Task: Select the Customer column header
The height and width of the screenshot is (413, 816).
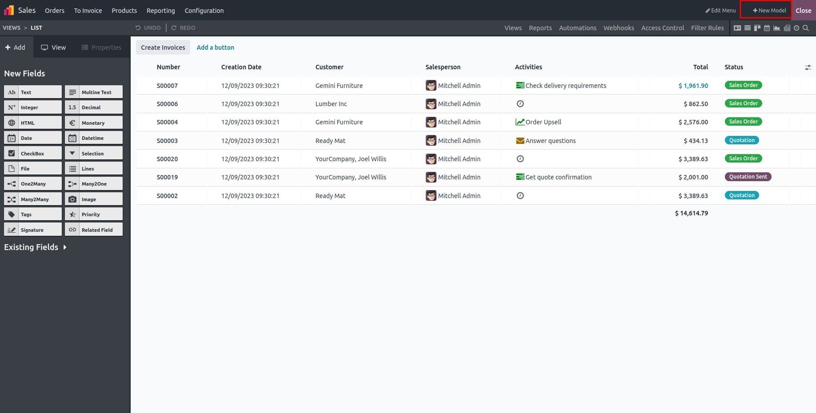Action: (x=329, y=67)
